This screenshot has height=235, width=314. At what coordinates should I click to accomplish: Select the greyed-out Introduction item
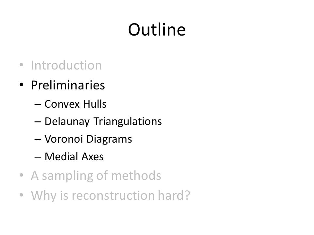coord(66,65)
